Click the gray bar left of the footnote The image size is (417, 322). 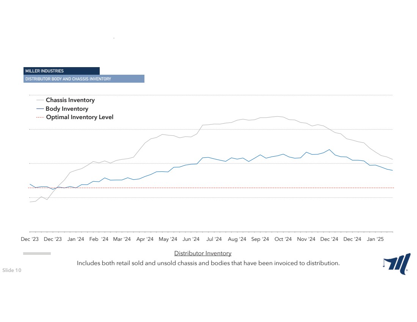tap(37, 253)
